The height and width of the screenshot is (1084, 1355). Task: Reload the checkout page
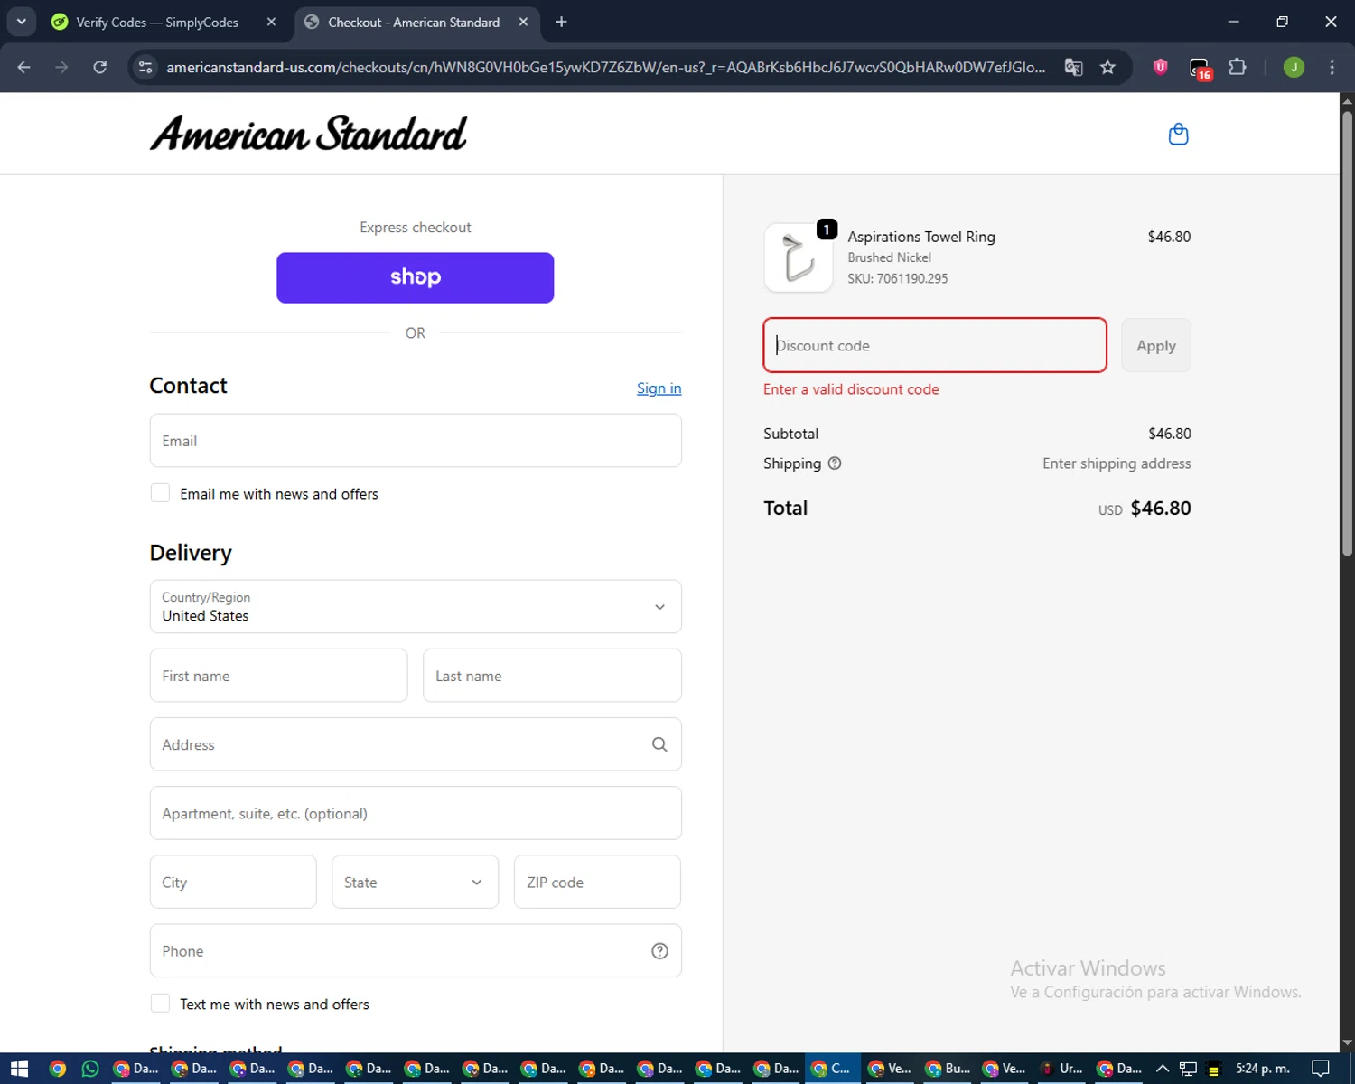point(99,67)
